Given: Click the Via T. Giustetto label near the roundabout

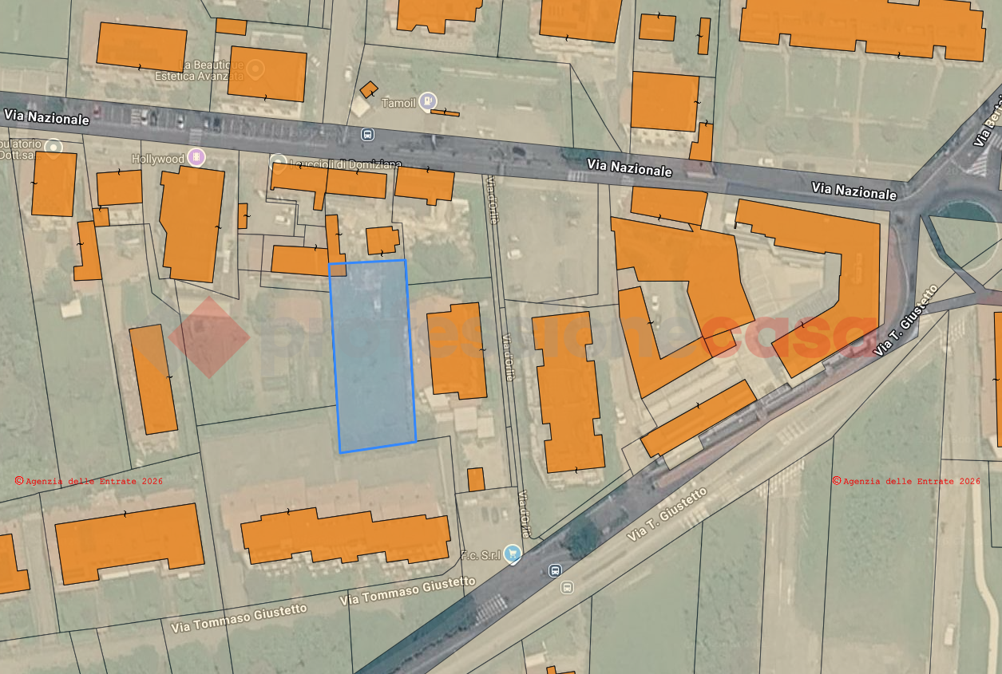Looking at the screenshot, I should [x=905, y=321].
